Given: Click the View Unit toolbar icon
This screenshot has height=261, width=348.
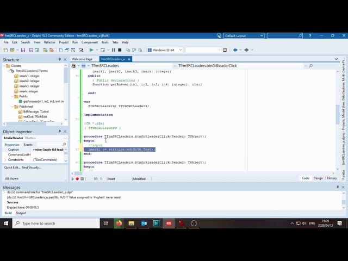Looking at the screenshot, I should coord(61,50).
